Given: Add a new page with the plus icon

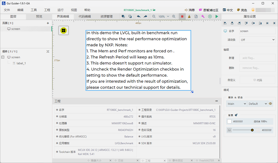Looking at the screenshot, I should pyautogui.click(x=48, y=23).
